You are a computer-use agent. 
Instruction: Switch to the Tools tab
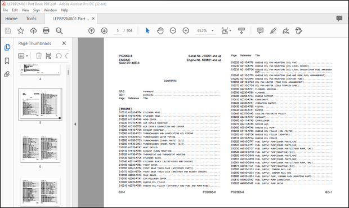pos(31,19)
